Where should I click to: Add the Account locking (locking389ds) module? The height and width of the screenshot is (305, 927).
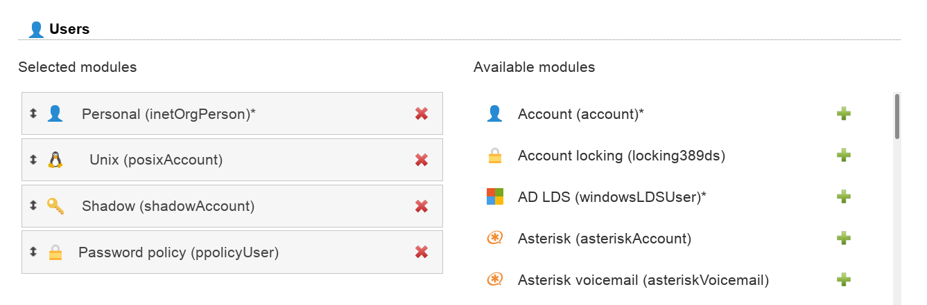pos(843,156)
